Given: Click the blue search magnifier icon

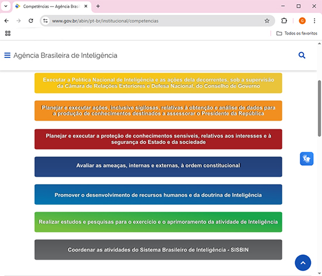Looking at the screenshot, I should coord(302,55).
